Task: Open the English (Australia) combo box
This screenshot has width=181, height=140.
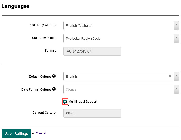Action: point(121,25)
